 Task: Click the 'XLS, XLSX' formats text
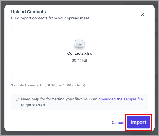click(47, 85)
